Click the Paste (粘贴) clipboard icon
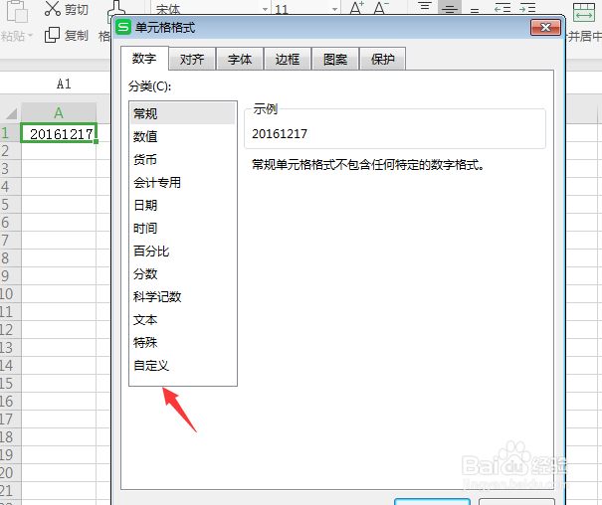Viewport: 602px width, 505px height. (17, 11)
